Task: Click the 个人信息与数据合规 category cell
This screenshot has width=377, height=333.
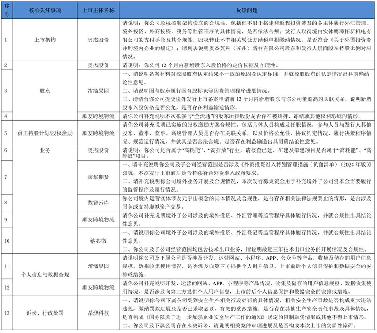Action: [x=45, y=275]
